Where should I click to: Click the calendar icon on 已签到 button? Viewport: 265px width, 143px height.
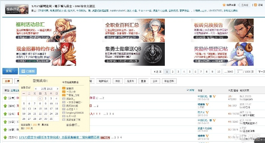coord(23,71)
